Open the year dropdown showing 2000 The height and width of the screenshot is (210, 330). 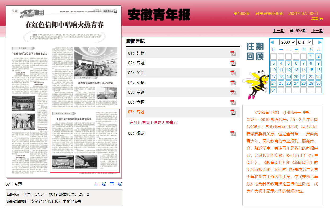(288, 42)
